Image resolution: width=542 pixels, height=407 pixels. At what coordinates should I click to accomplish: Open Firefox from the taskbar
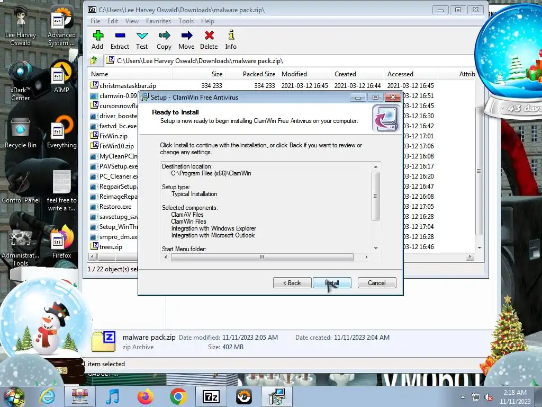click(x=146, y=396)
